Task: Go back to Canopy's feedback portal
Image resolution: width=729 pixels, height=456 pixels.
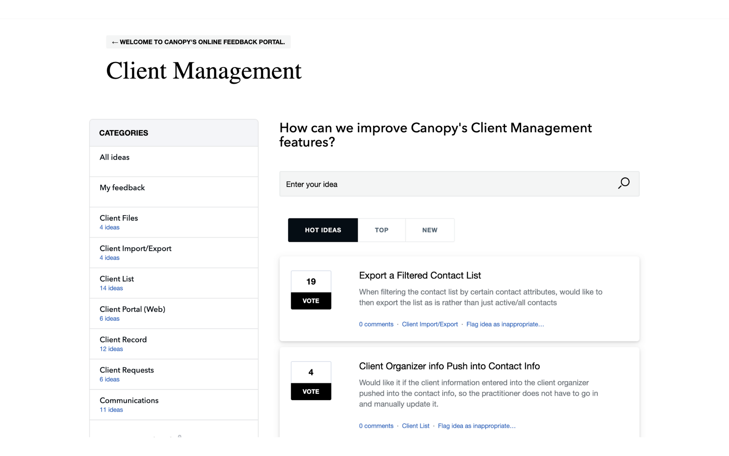Action: (198, 42)
